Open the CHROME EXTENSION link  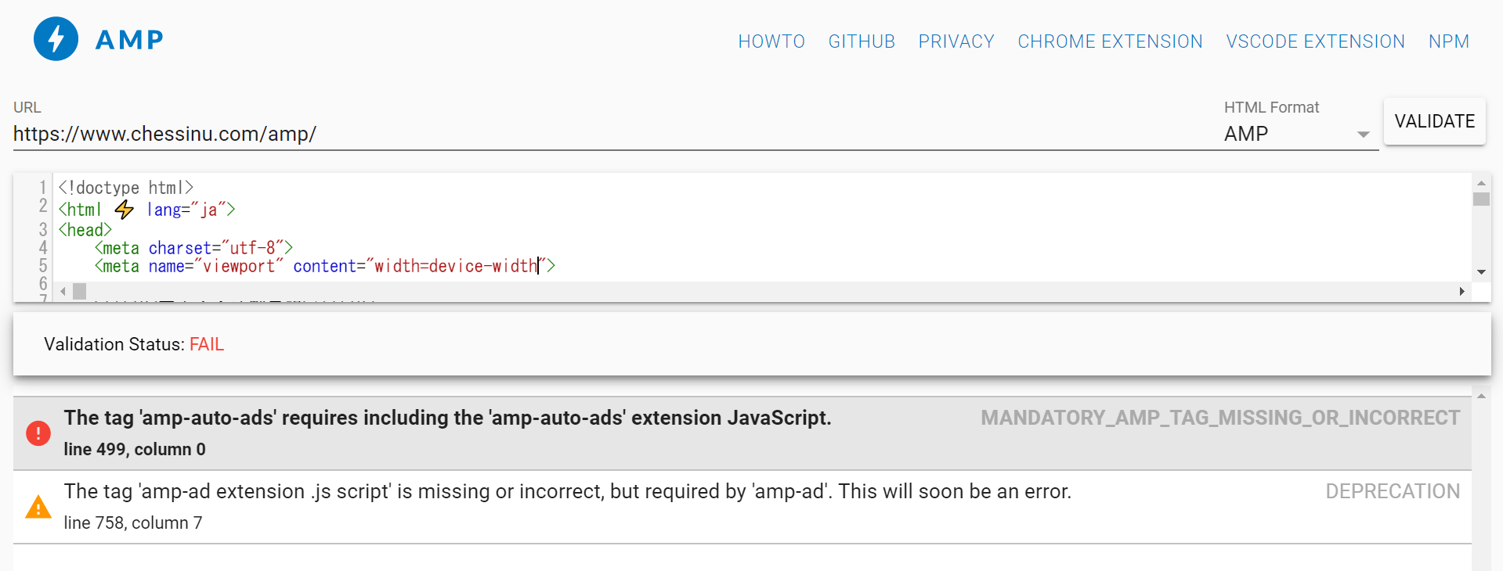pyautogui.click(x=1109, y=41)
